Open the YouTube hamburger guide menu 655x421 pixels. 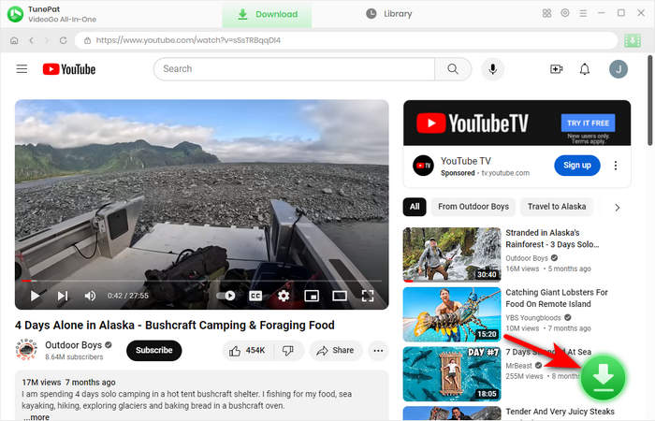click(22, 69)
